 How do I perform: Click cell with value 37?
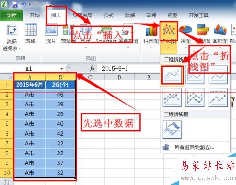pos(60,163)
